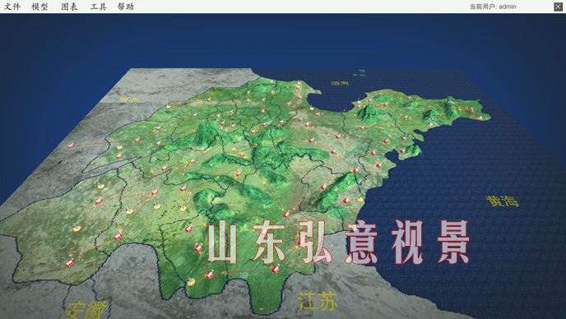
Task: Open the 图表 menu
Action: [x=70, y=7]
